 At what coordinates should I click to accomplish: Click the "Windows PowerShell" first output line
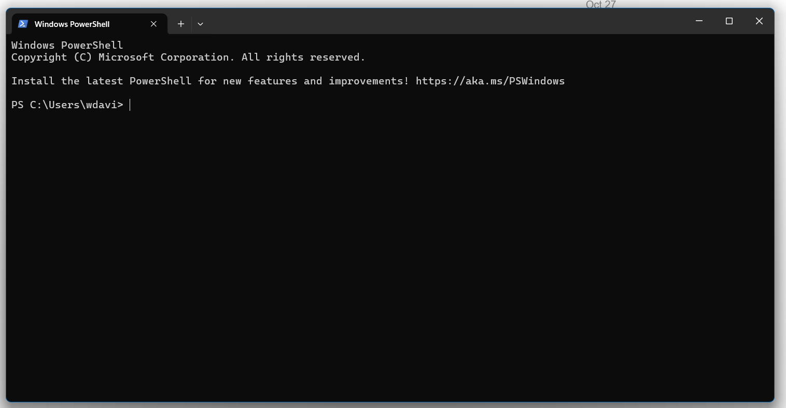[67, 46]
